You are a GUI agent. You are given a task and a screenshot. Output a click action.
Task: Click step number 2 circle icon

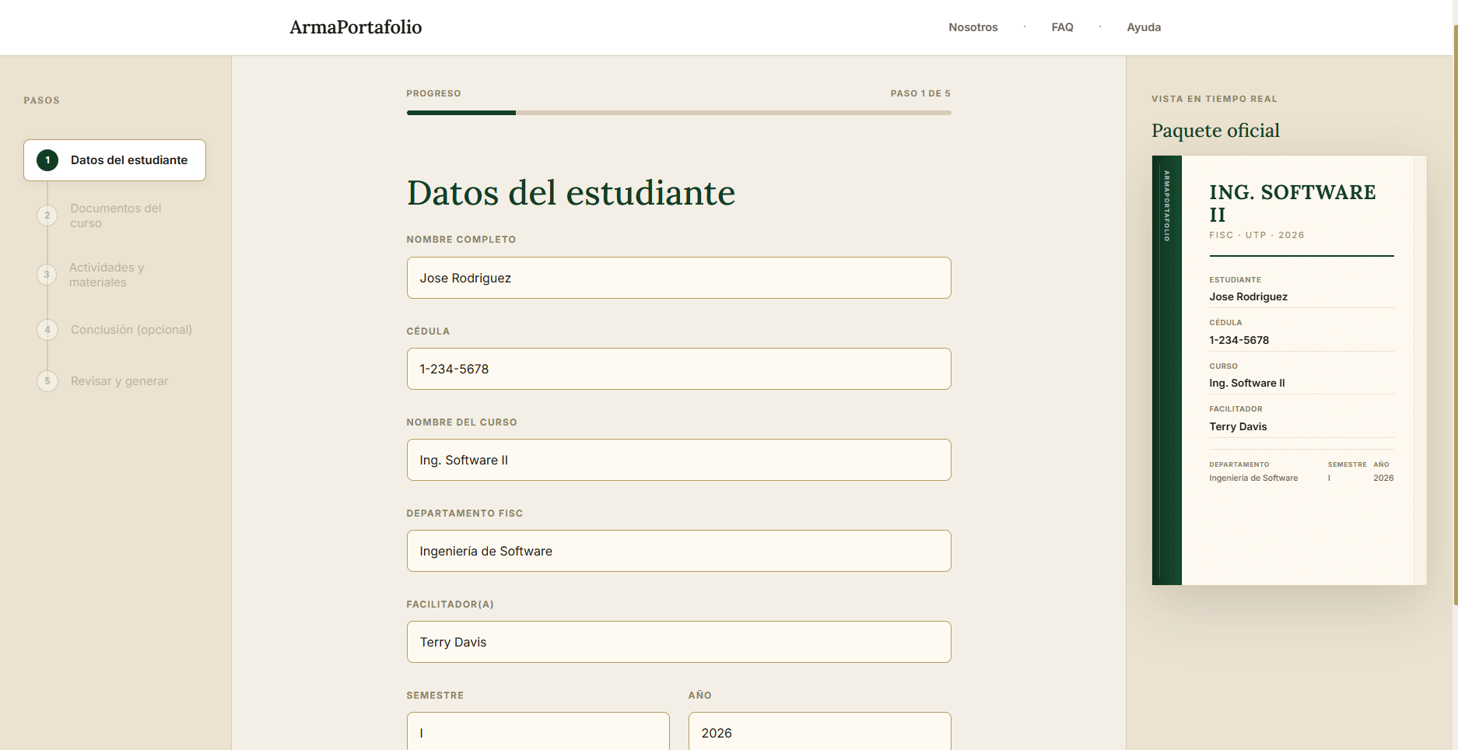click(x=47, y=216)
